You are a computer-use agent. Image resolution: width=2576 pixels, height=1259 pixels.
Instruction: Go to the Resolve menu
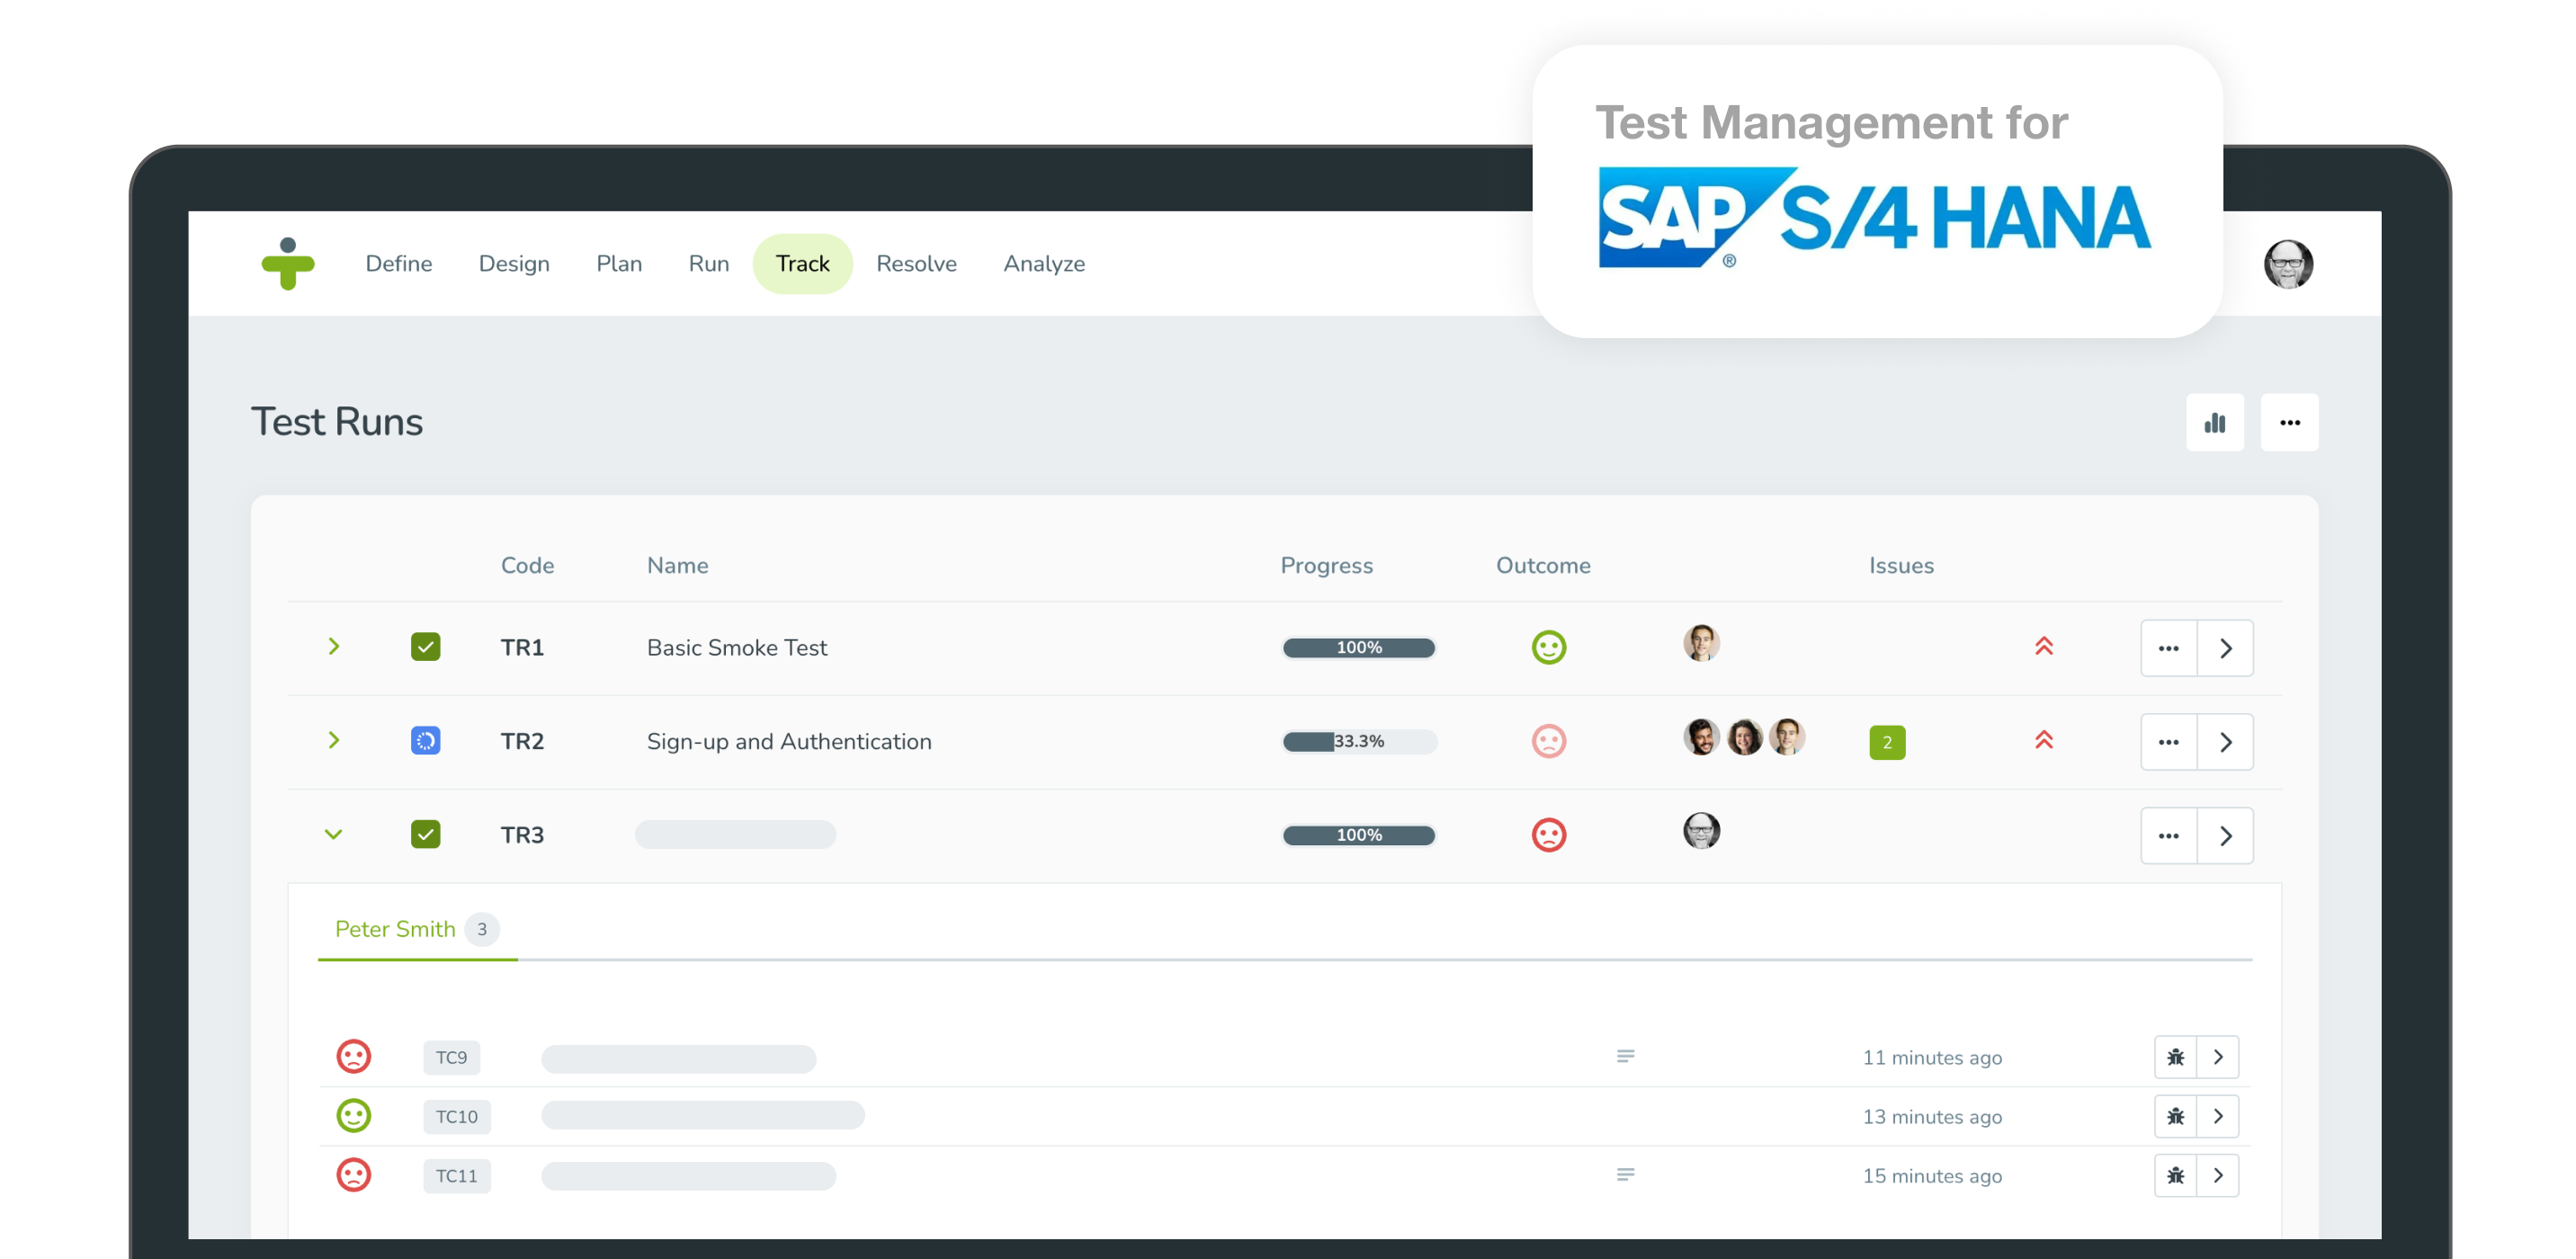[916, 264]
